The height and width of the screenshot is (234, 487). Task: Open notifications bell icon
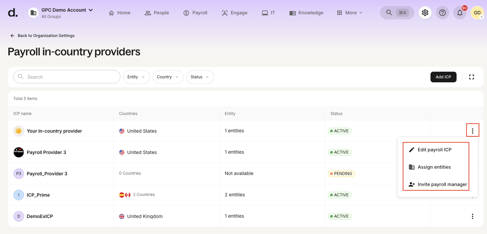click(x=460, y=13)
